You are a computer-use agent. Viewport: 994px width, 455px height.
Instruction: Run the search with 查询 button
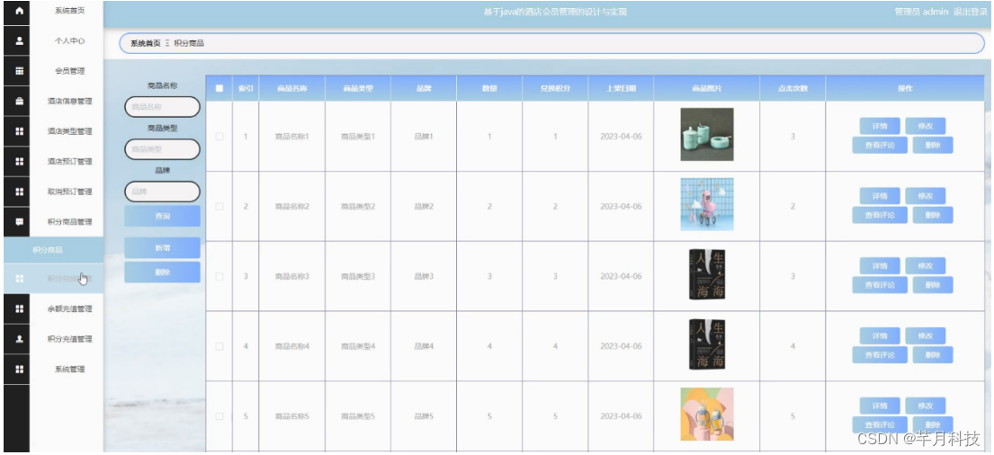coord(162,216)
